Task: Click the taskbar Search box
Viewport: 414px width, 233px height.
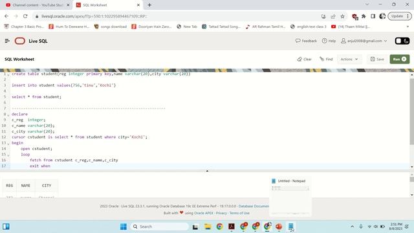Action: coord(160,227)
